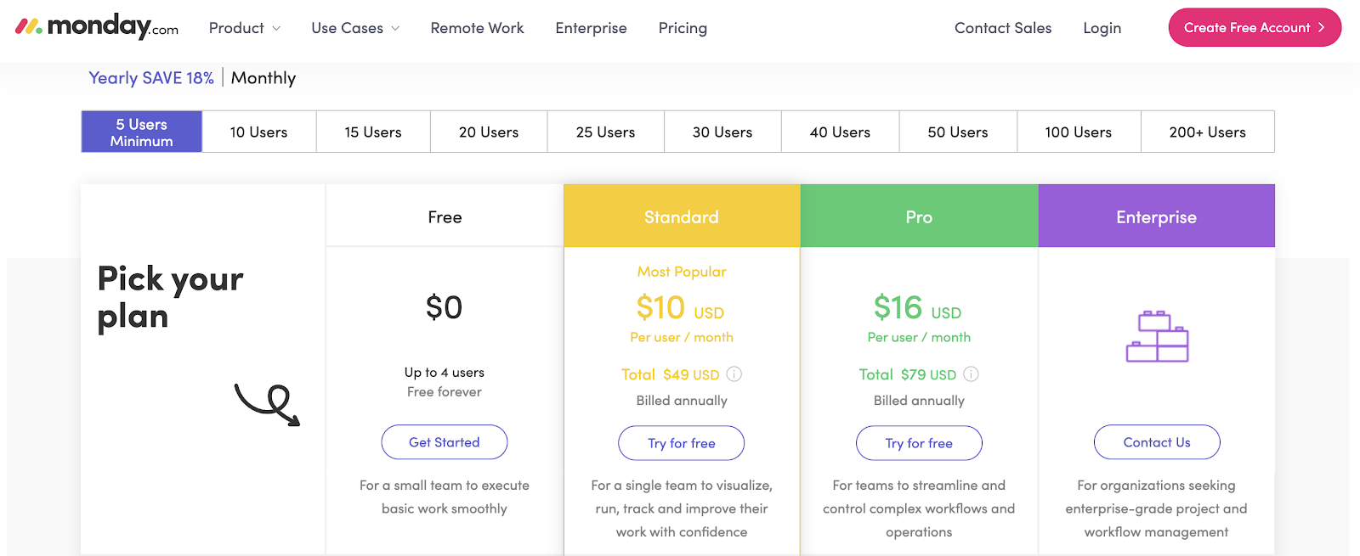
Task: Click the monday.com logo
Action: coord(97,27)
